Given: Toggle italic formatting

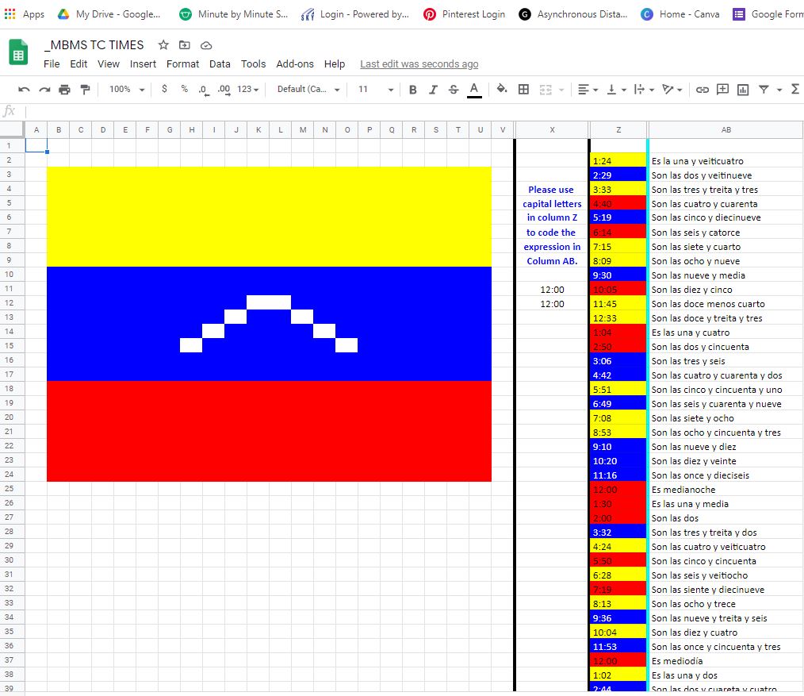Looking at the screenshot, I should [x=433, y=90].
